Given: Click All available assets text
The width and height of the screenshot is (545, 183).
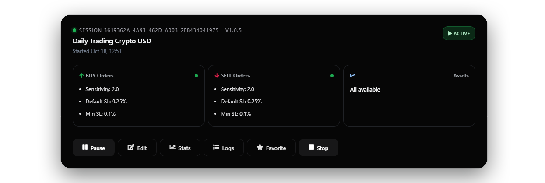Looking at the screenshot, I should pyautogui.click(x=365, y=90).
